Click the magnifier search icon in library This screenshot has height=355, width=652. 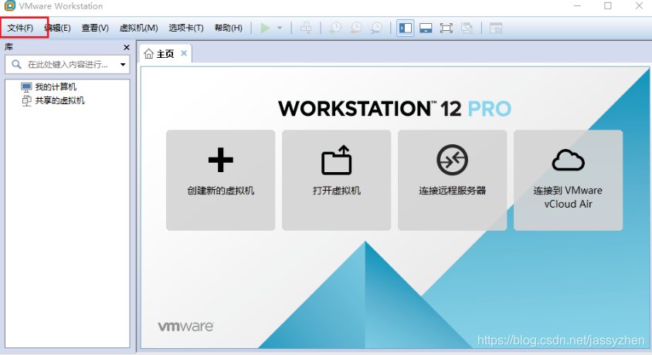16,64
